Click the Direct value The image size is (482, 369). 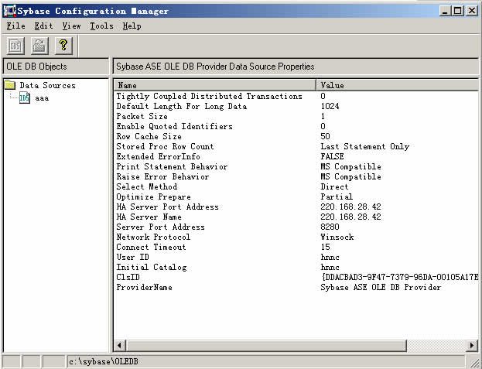[334, 186]
